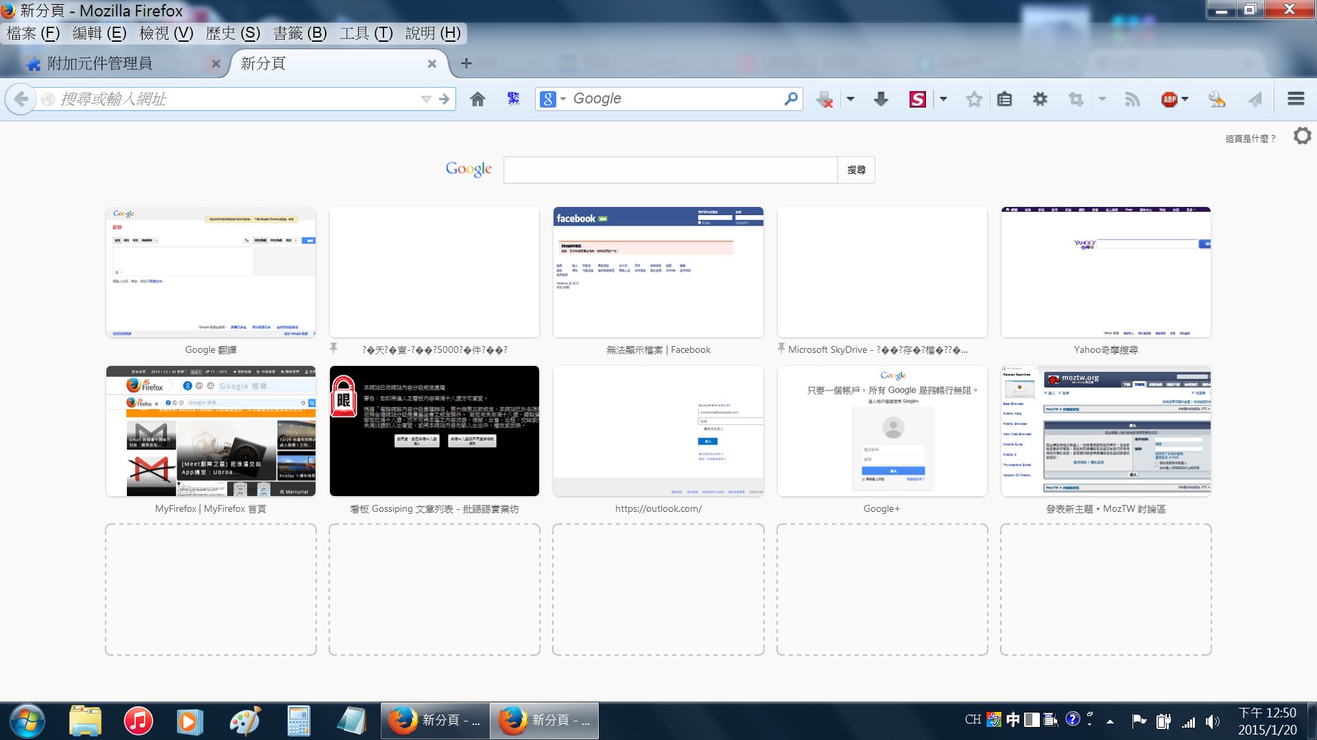Expand the Google search engine dropdown
This screenshot has width=1317, height=740.
pyautogui.click(x=563, y=99)
